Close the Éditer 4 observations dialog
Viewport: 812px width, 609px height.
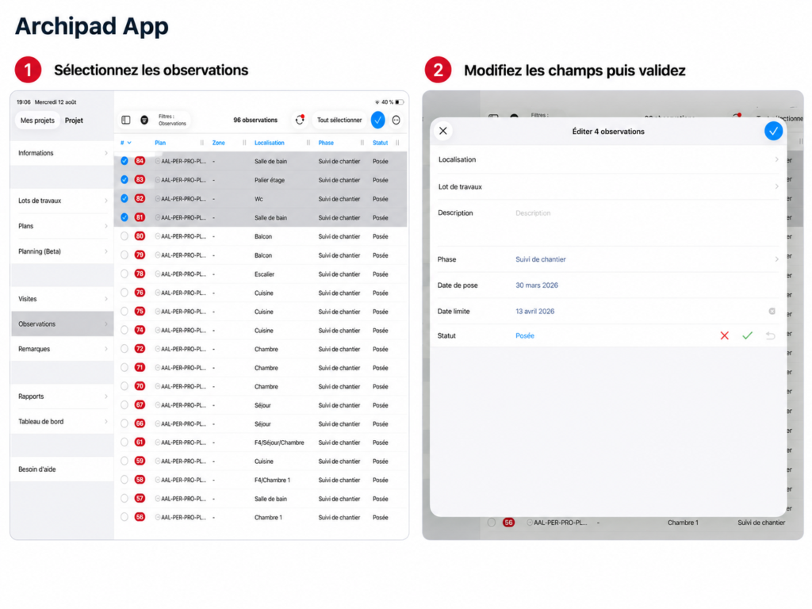(x=443, y=131)
